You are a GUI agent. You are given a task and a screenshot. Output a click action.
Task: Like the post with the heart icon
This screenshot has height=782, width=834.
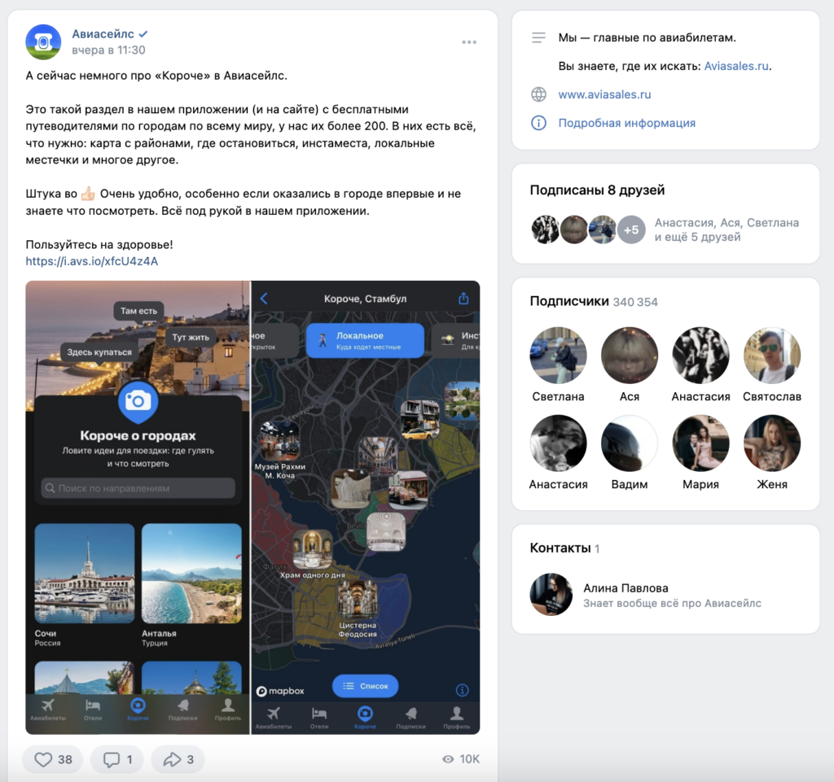click(54, 759)
